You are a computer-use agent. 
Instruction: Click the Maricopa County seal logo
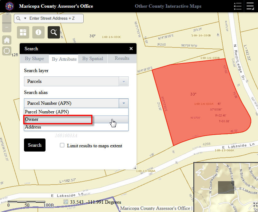[x=9, y=6]
